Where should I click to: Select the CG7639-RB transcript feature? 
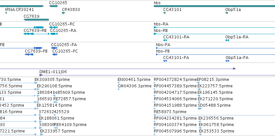coord(36,34)
